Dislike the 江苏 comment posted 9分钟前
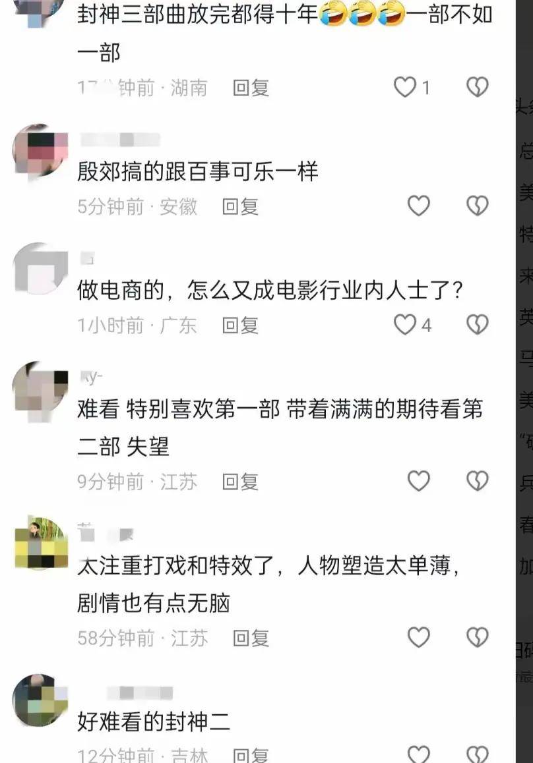The width and height of the screenshot is (533, 763). [477, 481]
